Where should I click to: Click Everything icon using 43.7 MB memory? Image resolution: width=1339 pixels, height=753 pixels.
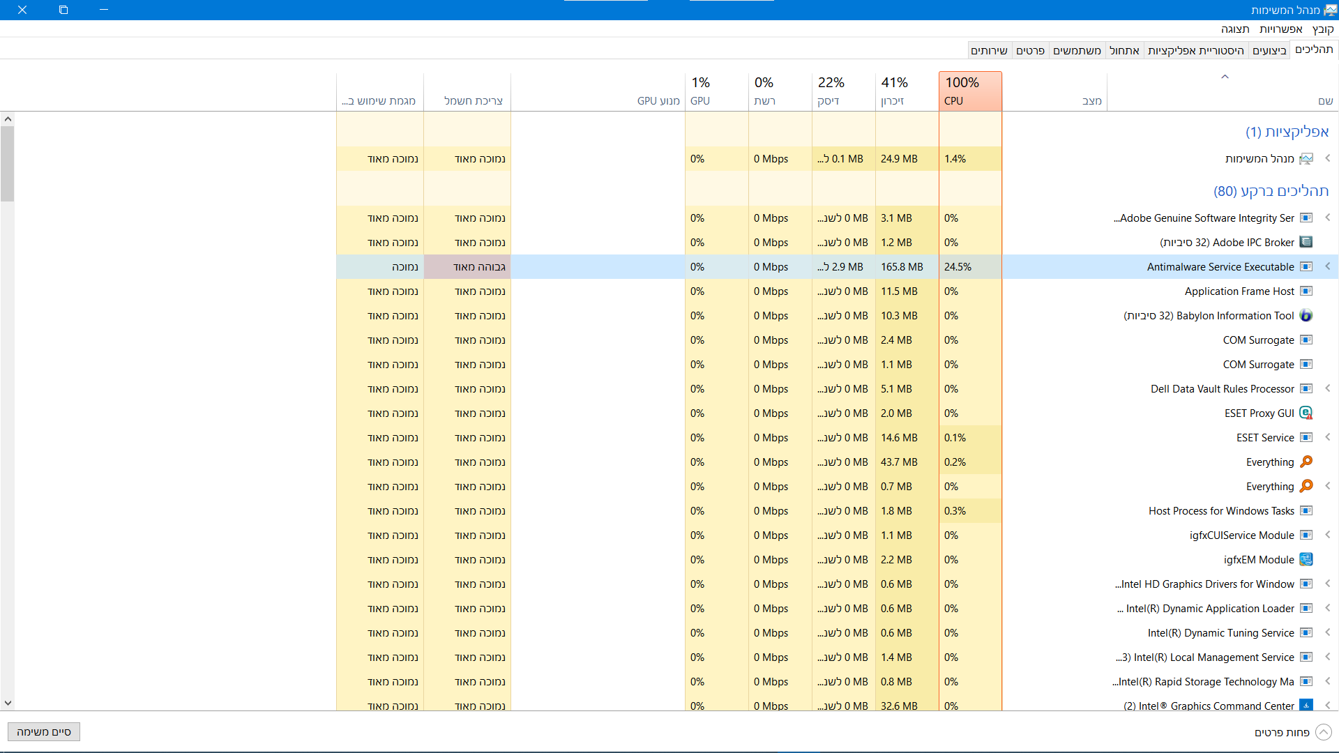pos(1306,462)
